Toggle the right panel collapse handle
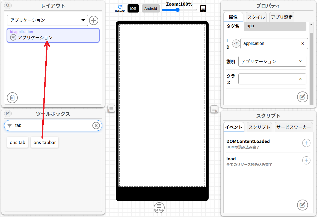The height and width of the screenshot is (217, 317). pos(214,109)
